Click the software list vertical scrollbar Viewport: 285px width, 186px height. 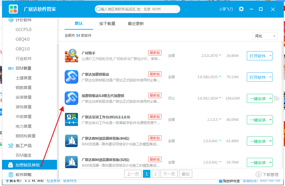(282, 61)
